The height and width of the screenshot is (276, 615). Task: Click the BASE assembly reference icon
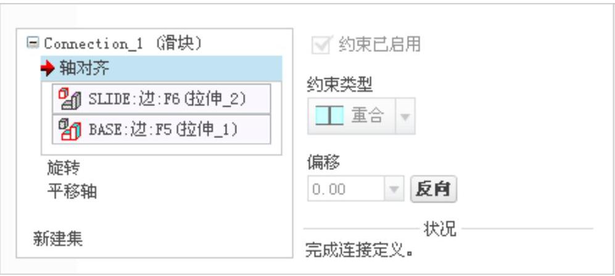pos(70,129)
